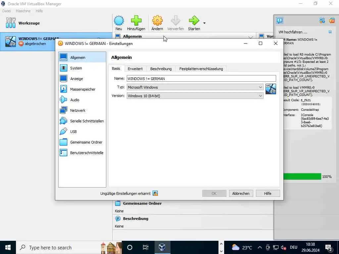Image resolution: width=339 pixels, height=254 pixels.
Task: Open the taskbar clock 10:38
Action: coord(311,247)
